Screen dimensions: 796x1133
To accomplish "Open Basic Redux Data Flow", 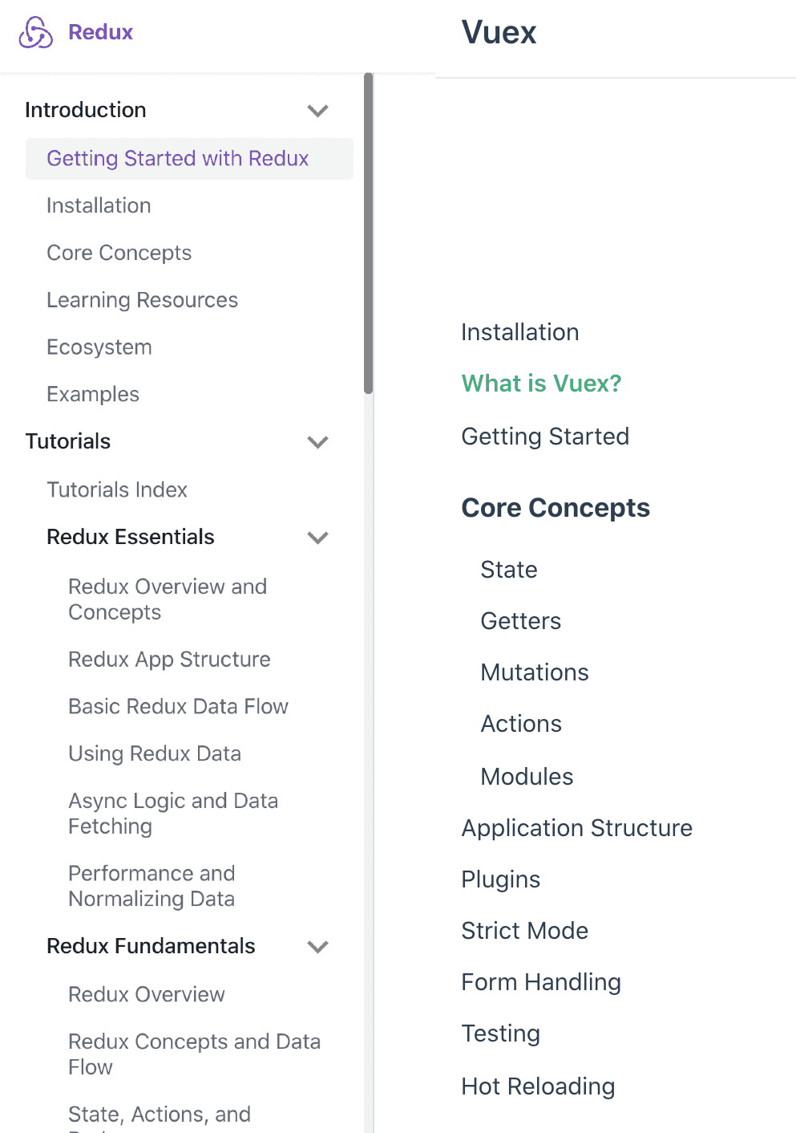I will click(x=178, y=707).
